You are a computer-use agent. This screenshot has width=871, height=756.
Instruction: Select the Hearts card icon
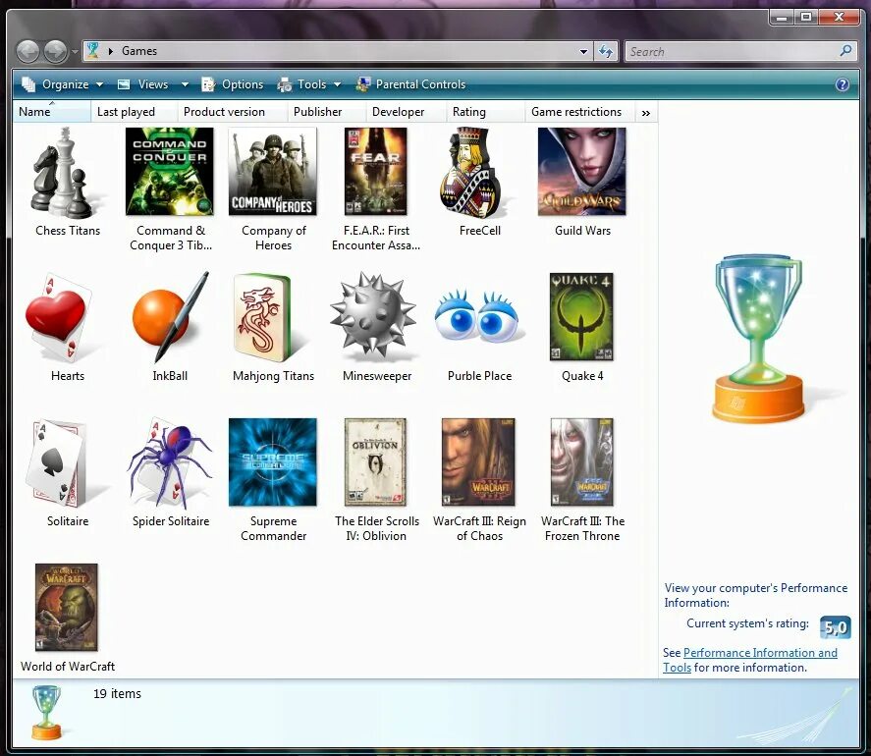58,318
